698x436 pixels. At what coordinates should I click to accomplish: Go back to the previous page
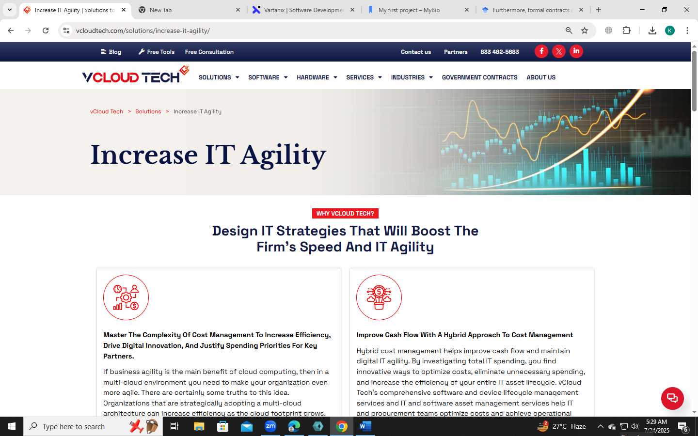click(11, 31)
